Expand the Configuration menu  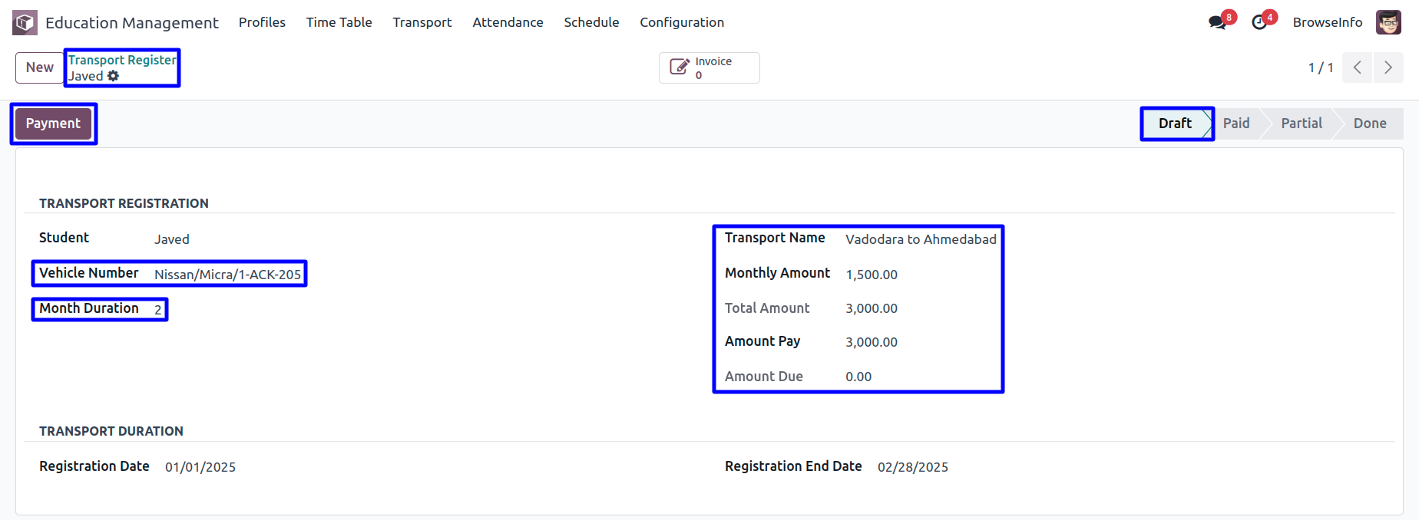[682, 22]
